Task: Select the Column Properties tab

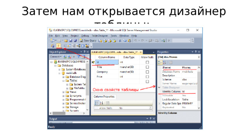Action: [x=104, y=97]
